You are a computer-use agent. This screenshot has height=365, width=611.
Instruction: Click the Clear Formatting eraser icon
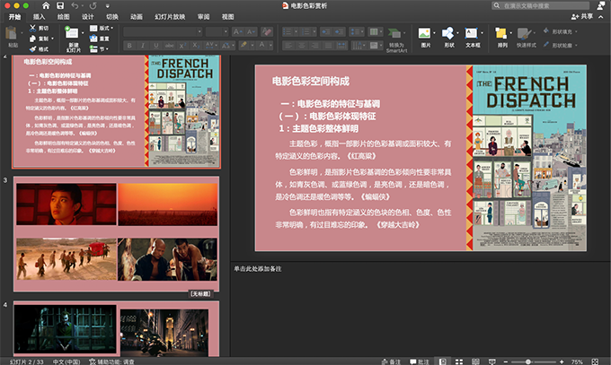pyautogui.click(x=267, y=31)
